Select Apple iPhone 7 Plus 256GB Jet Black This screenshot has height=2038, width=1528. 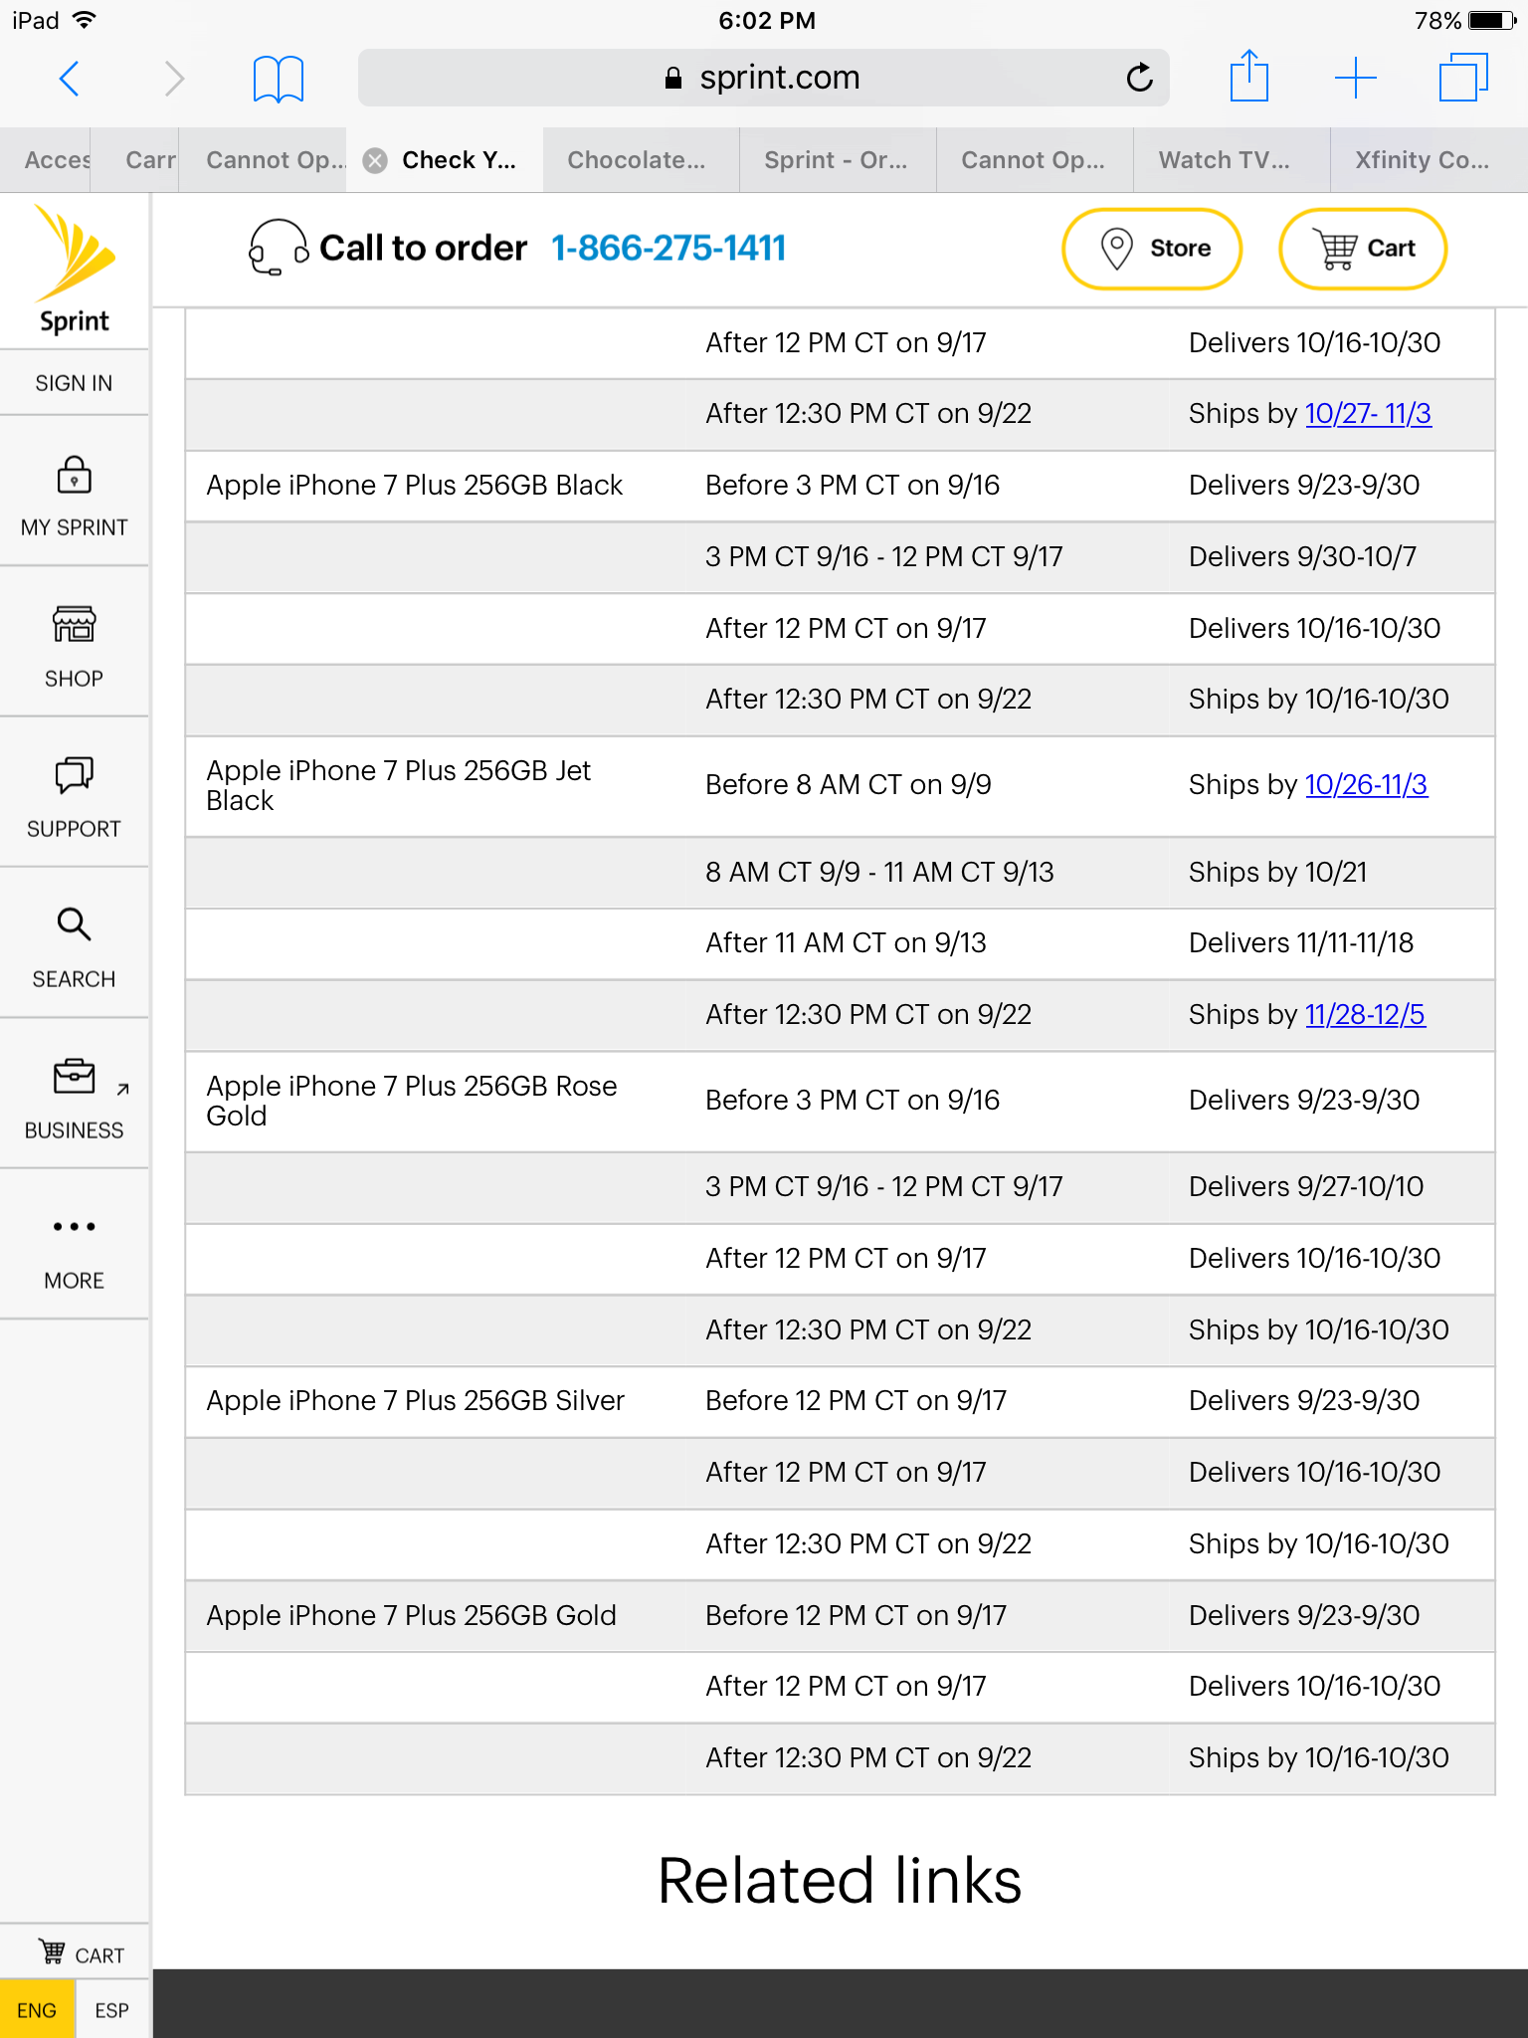pyautogui.click(x=398, y=785)
